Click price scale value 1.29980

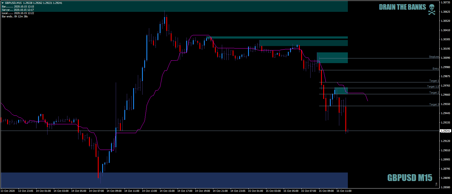click(445, 67)
